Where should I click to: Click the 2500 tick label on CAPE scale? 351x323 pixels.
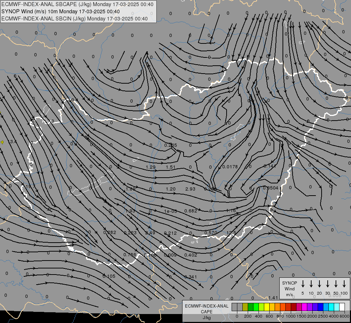323,316
